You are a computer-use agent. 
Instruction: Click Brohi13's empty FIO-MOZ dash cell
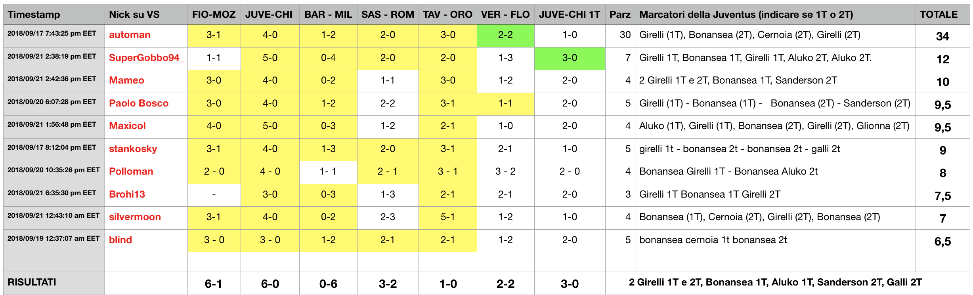pos(214,195)
